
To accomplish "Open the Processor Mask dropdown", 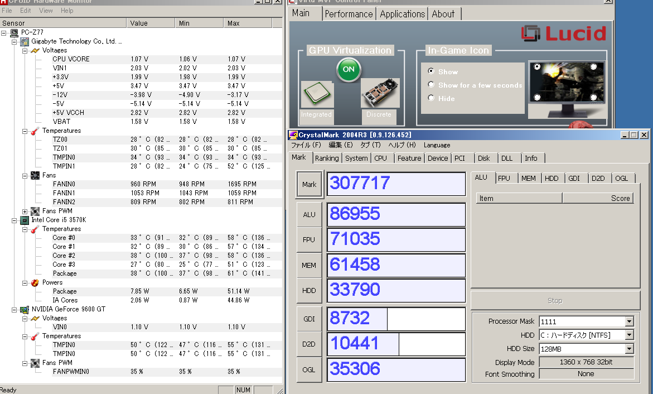I will [x=629, y=321].
